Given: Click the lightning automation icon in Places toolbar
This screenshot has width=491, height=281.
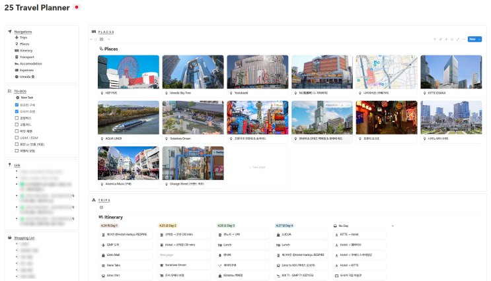Looking at the screenshot, I should pos(446,40).
